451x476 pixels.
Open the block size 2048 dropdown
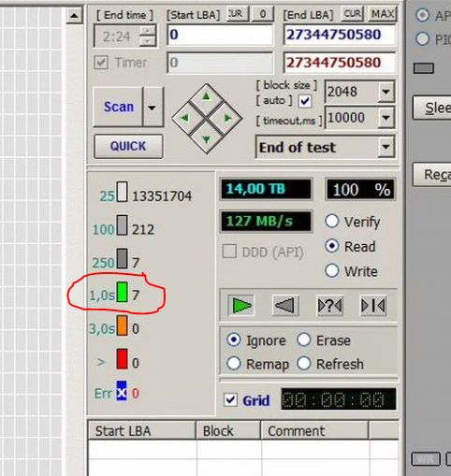pyautogui.click(x=386, y=92)
